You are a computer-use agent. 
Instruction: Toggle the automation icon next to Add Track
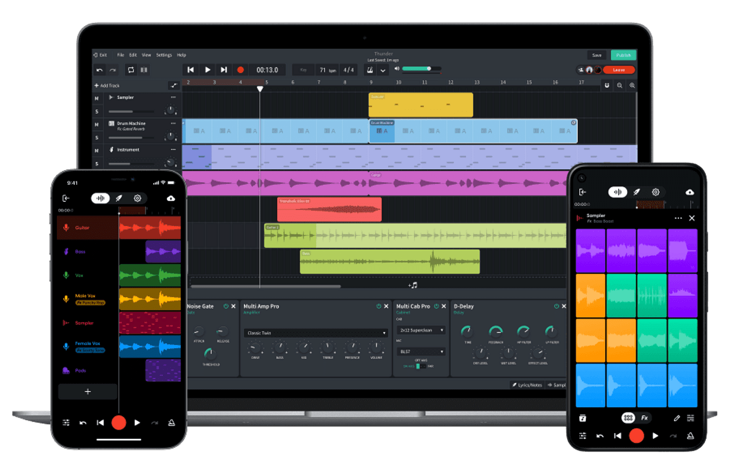(x=173, y=85)
